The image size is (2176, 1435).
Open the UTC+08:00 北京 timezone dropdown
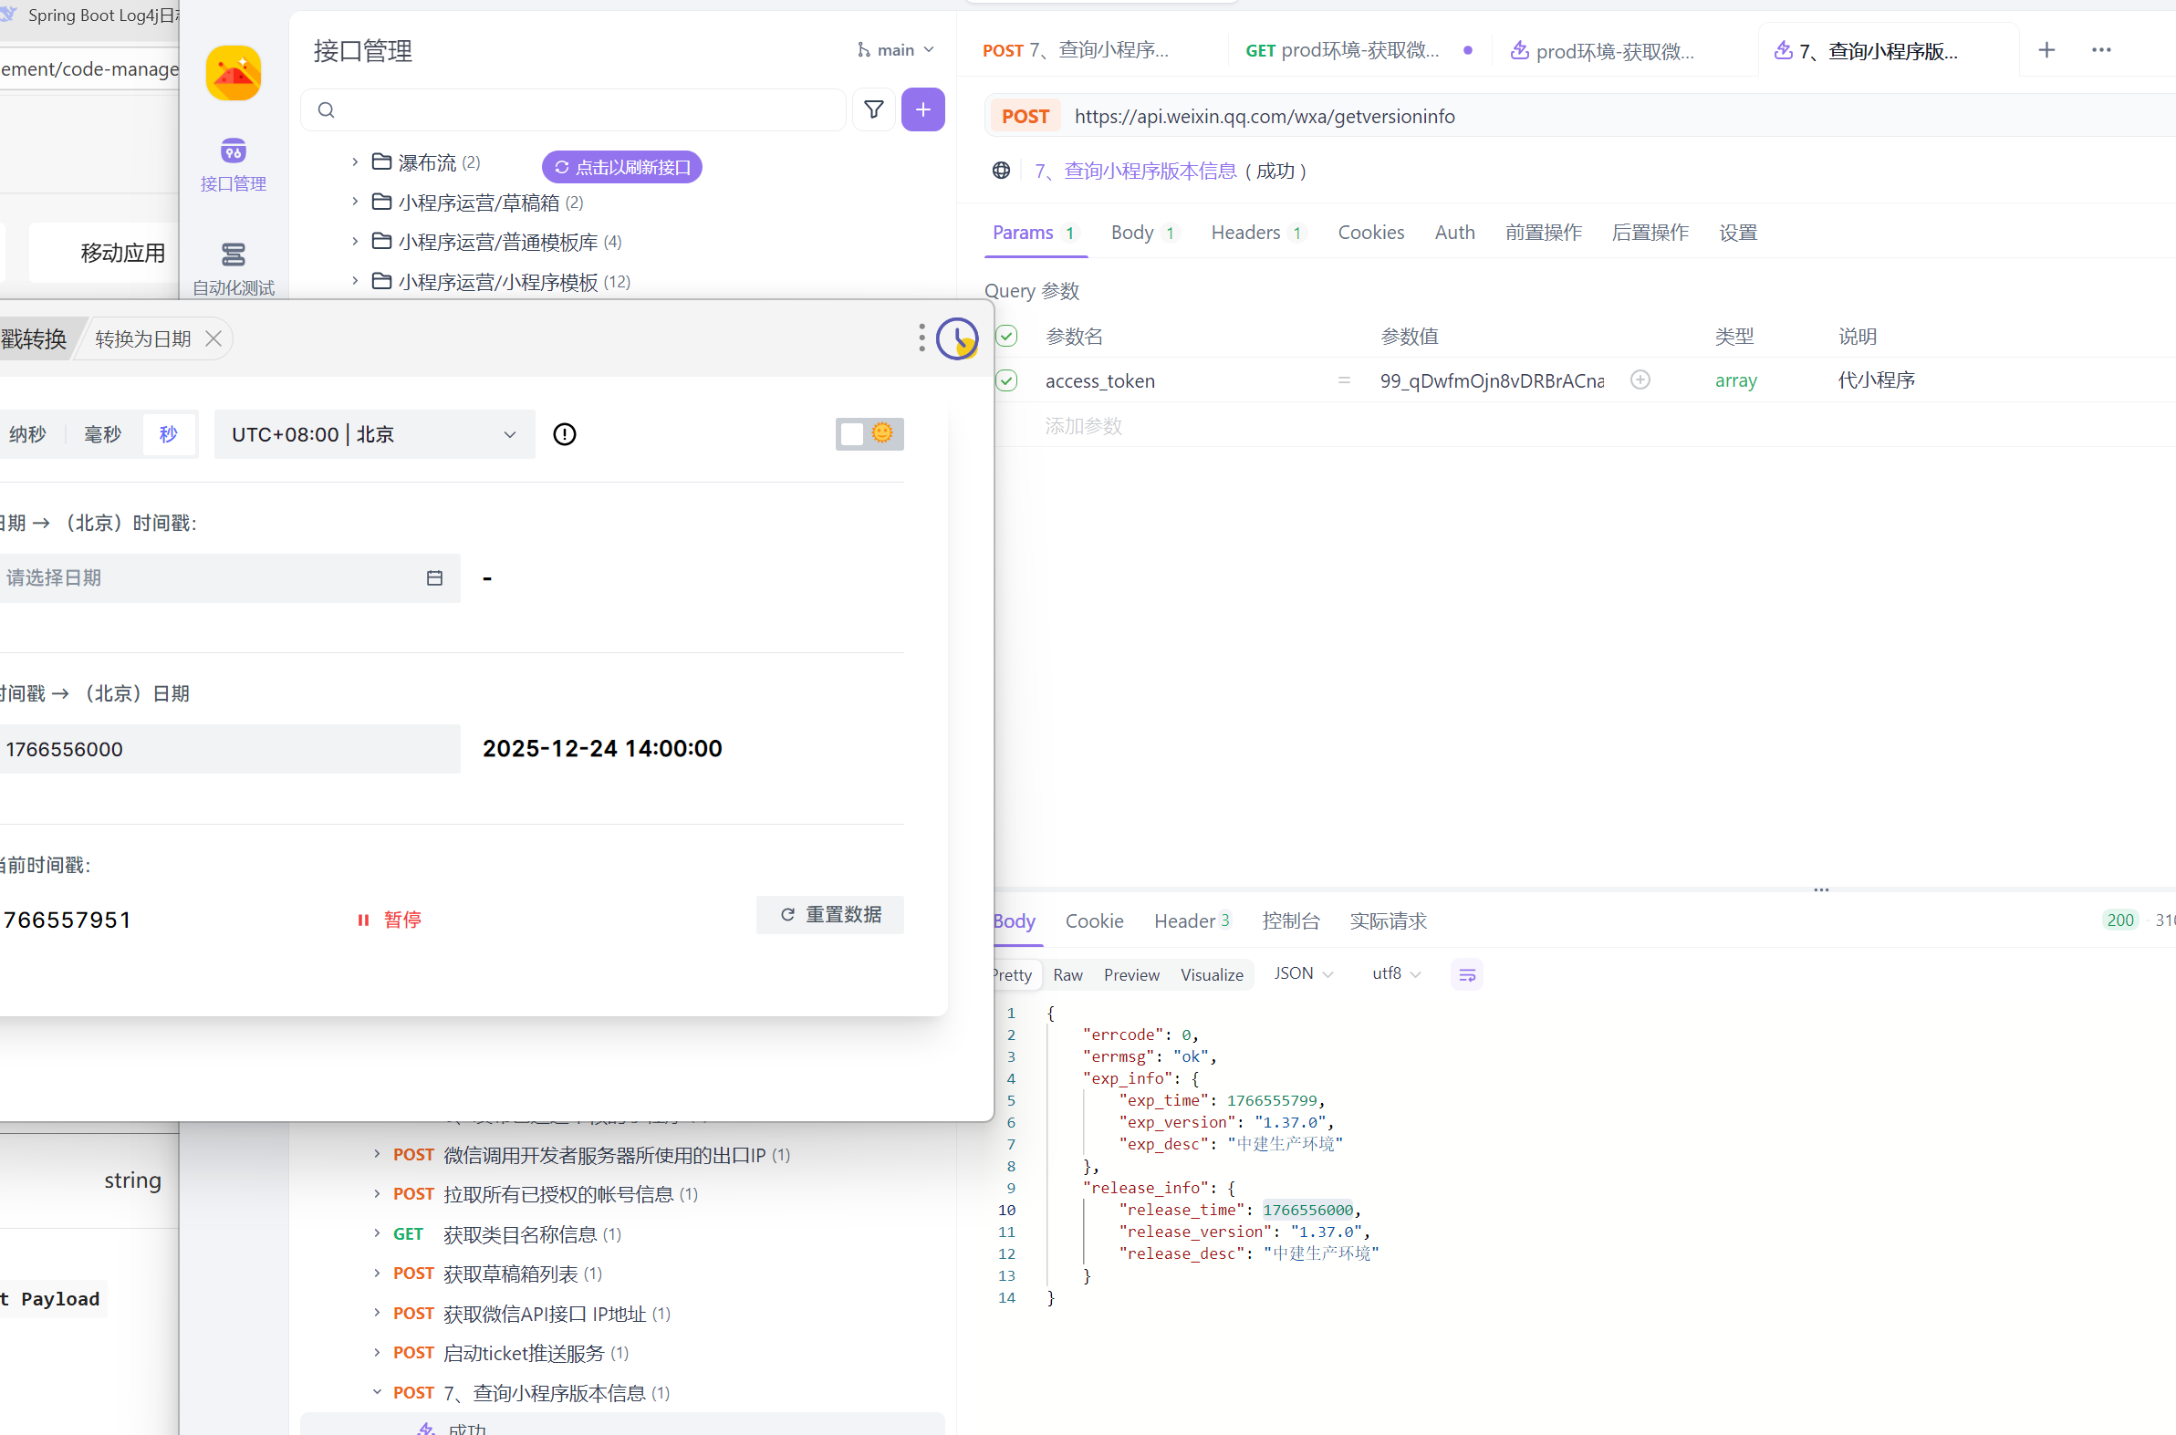(x=373, y=434)
